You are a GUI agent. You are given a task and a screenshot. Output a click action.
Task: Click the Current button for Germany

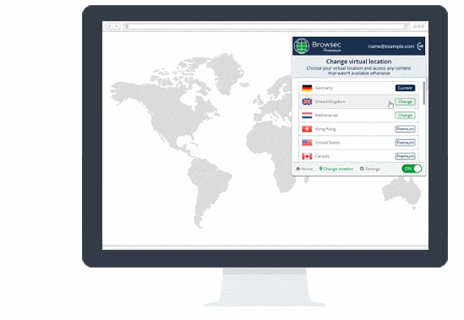point(405,88)
